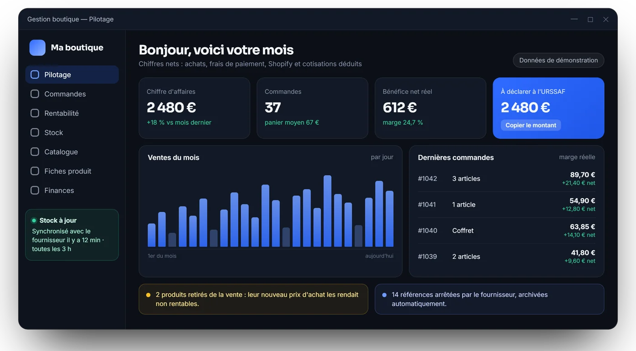
Task: Click the marge réelle column label
Action: pyautogui.click(x=577, y=157)
